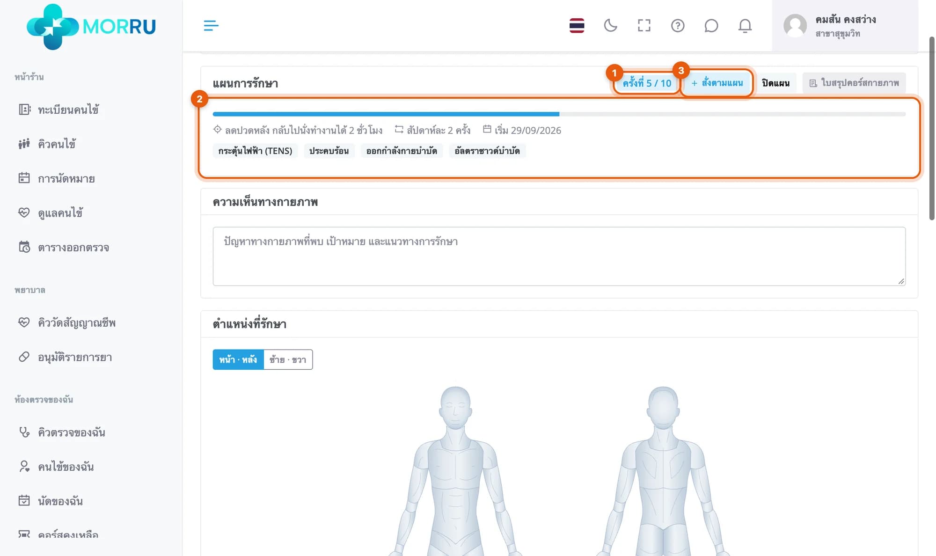The width and height of the screenshot is (936, 556).
Task: Click the ความเห็นทางกายภาพ text area
Action: coord(559,256)
